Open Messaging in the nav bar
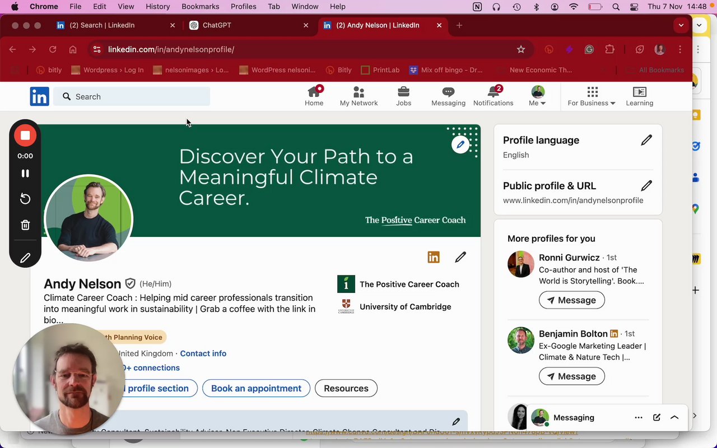717x448 pixels. (448, 96)
